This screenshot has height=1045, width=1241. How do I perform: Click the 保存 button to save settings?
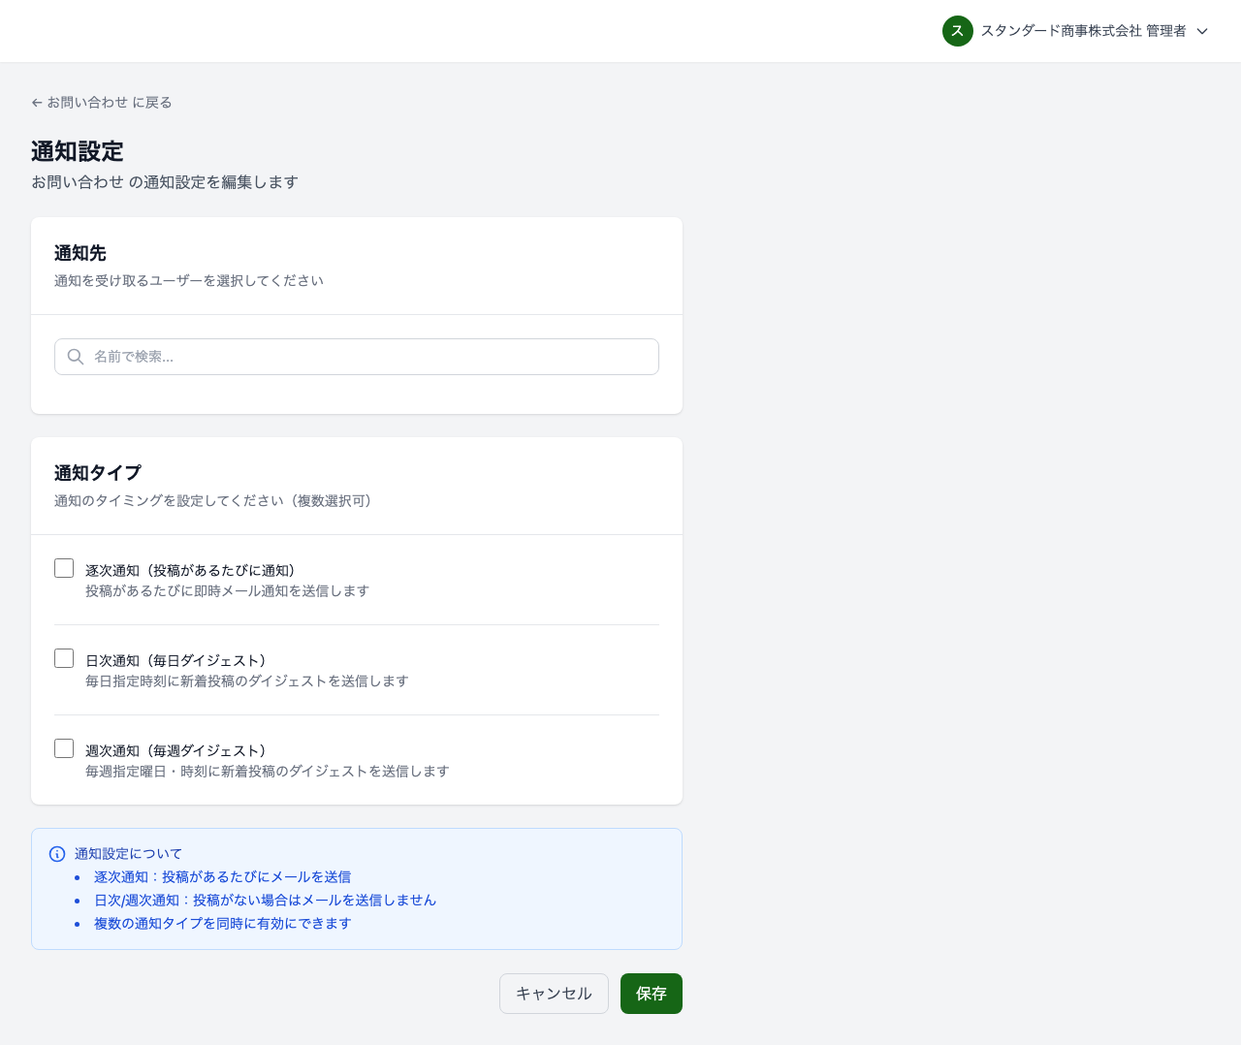[x=651, y=993]
